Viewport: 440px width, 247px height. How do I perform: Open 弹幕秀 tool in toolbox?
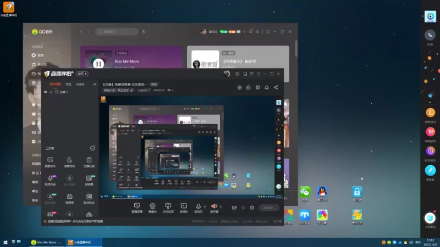click(69, 199)
